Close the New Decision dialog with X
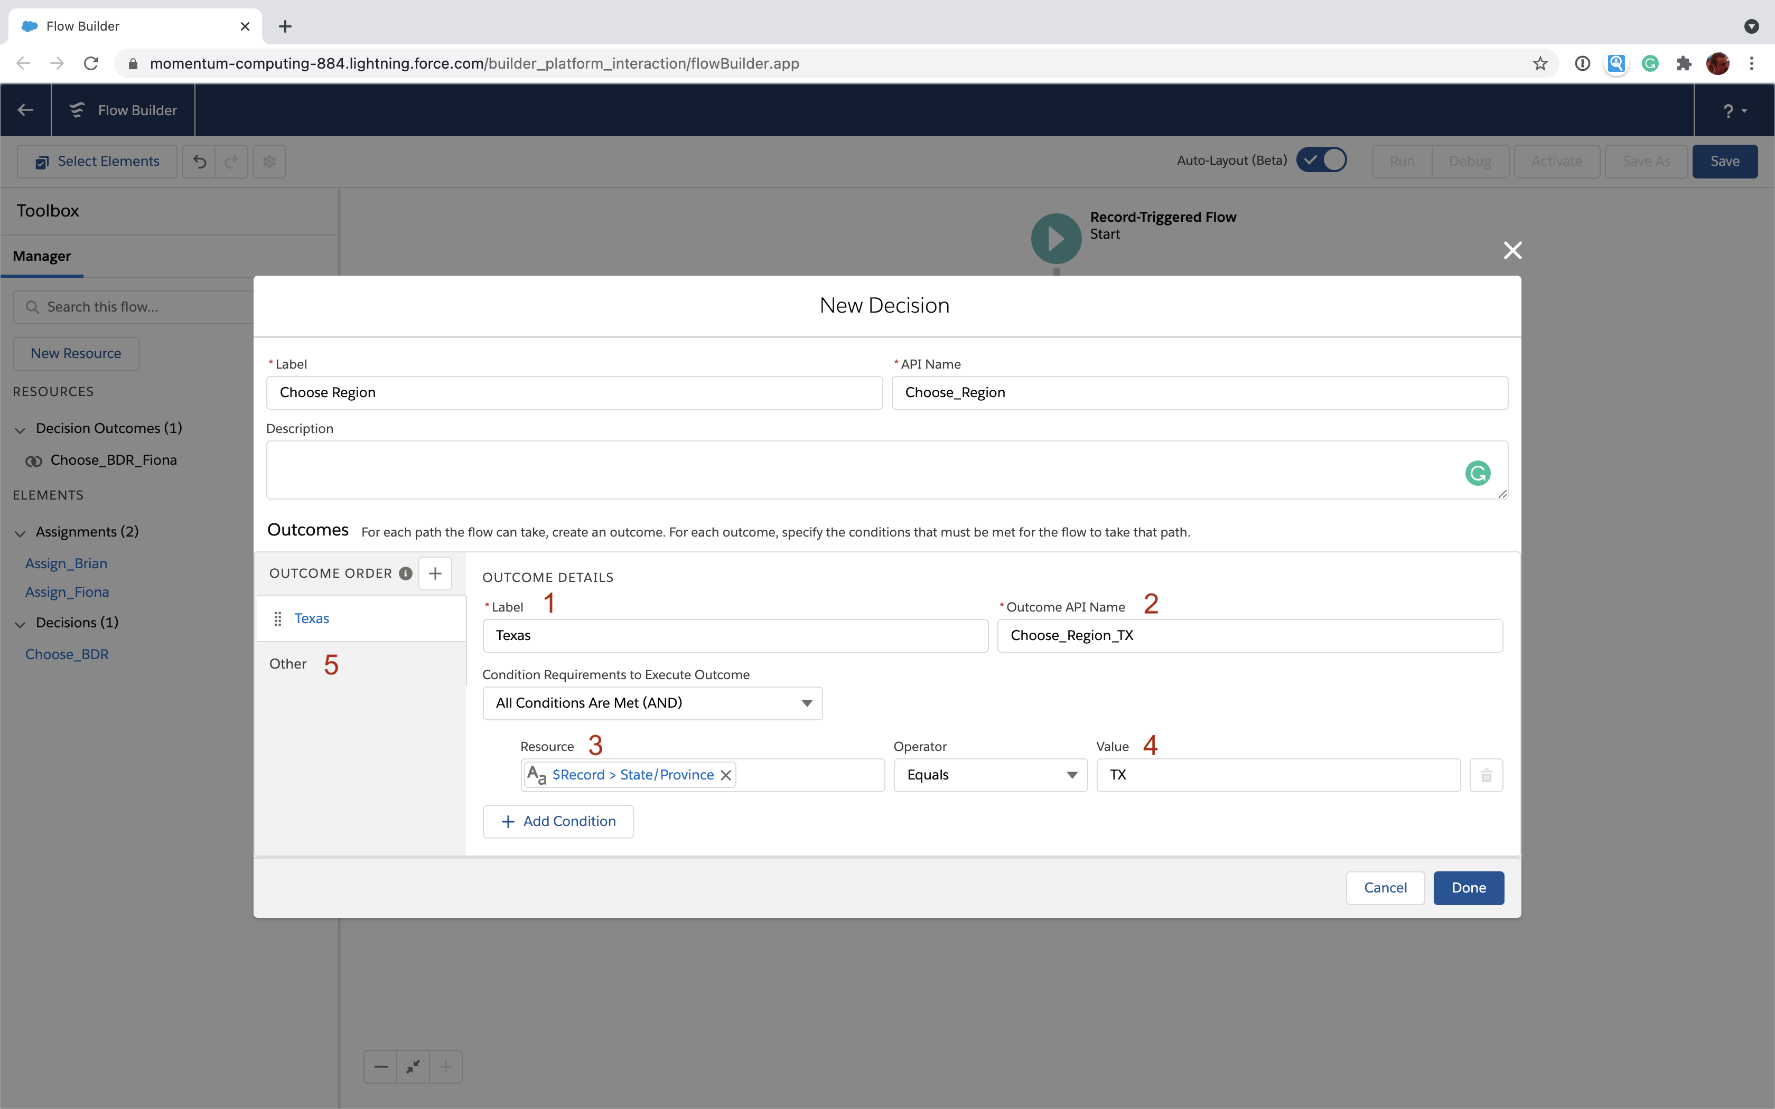 (x=1512, y=251)
